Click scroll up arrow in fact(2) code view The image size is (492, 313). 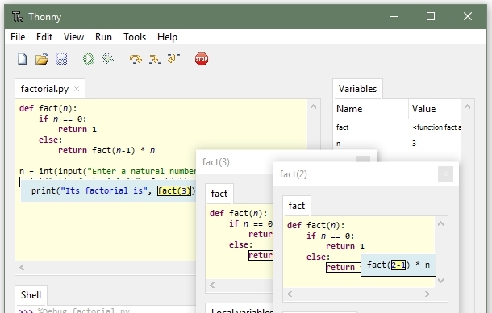tap(440, 223)
